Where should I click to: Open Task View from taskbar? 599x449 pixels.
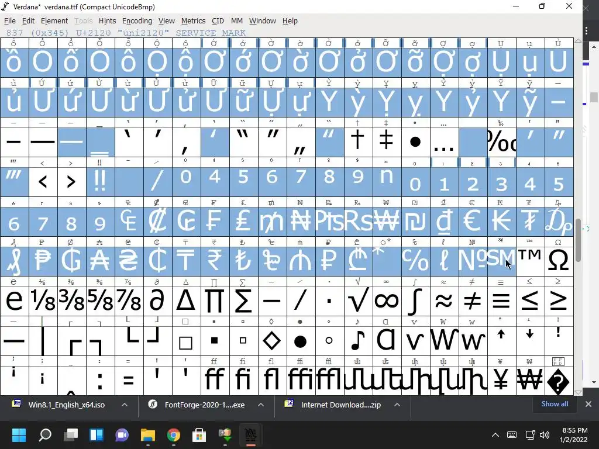(x=71, y=435)
